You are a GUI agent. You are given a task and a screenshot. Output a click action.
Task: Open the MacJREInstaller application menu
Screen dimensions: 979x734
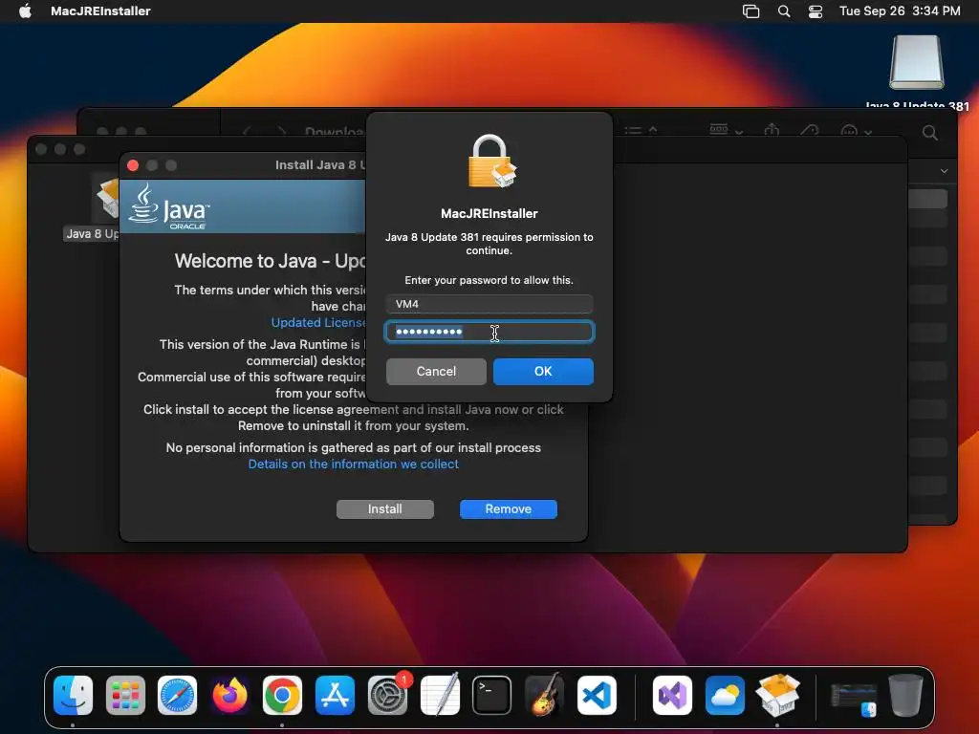(x=100, y=11)
